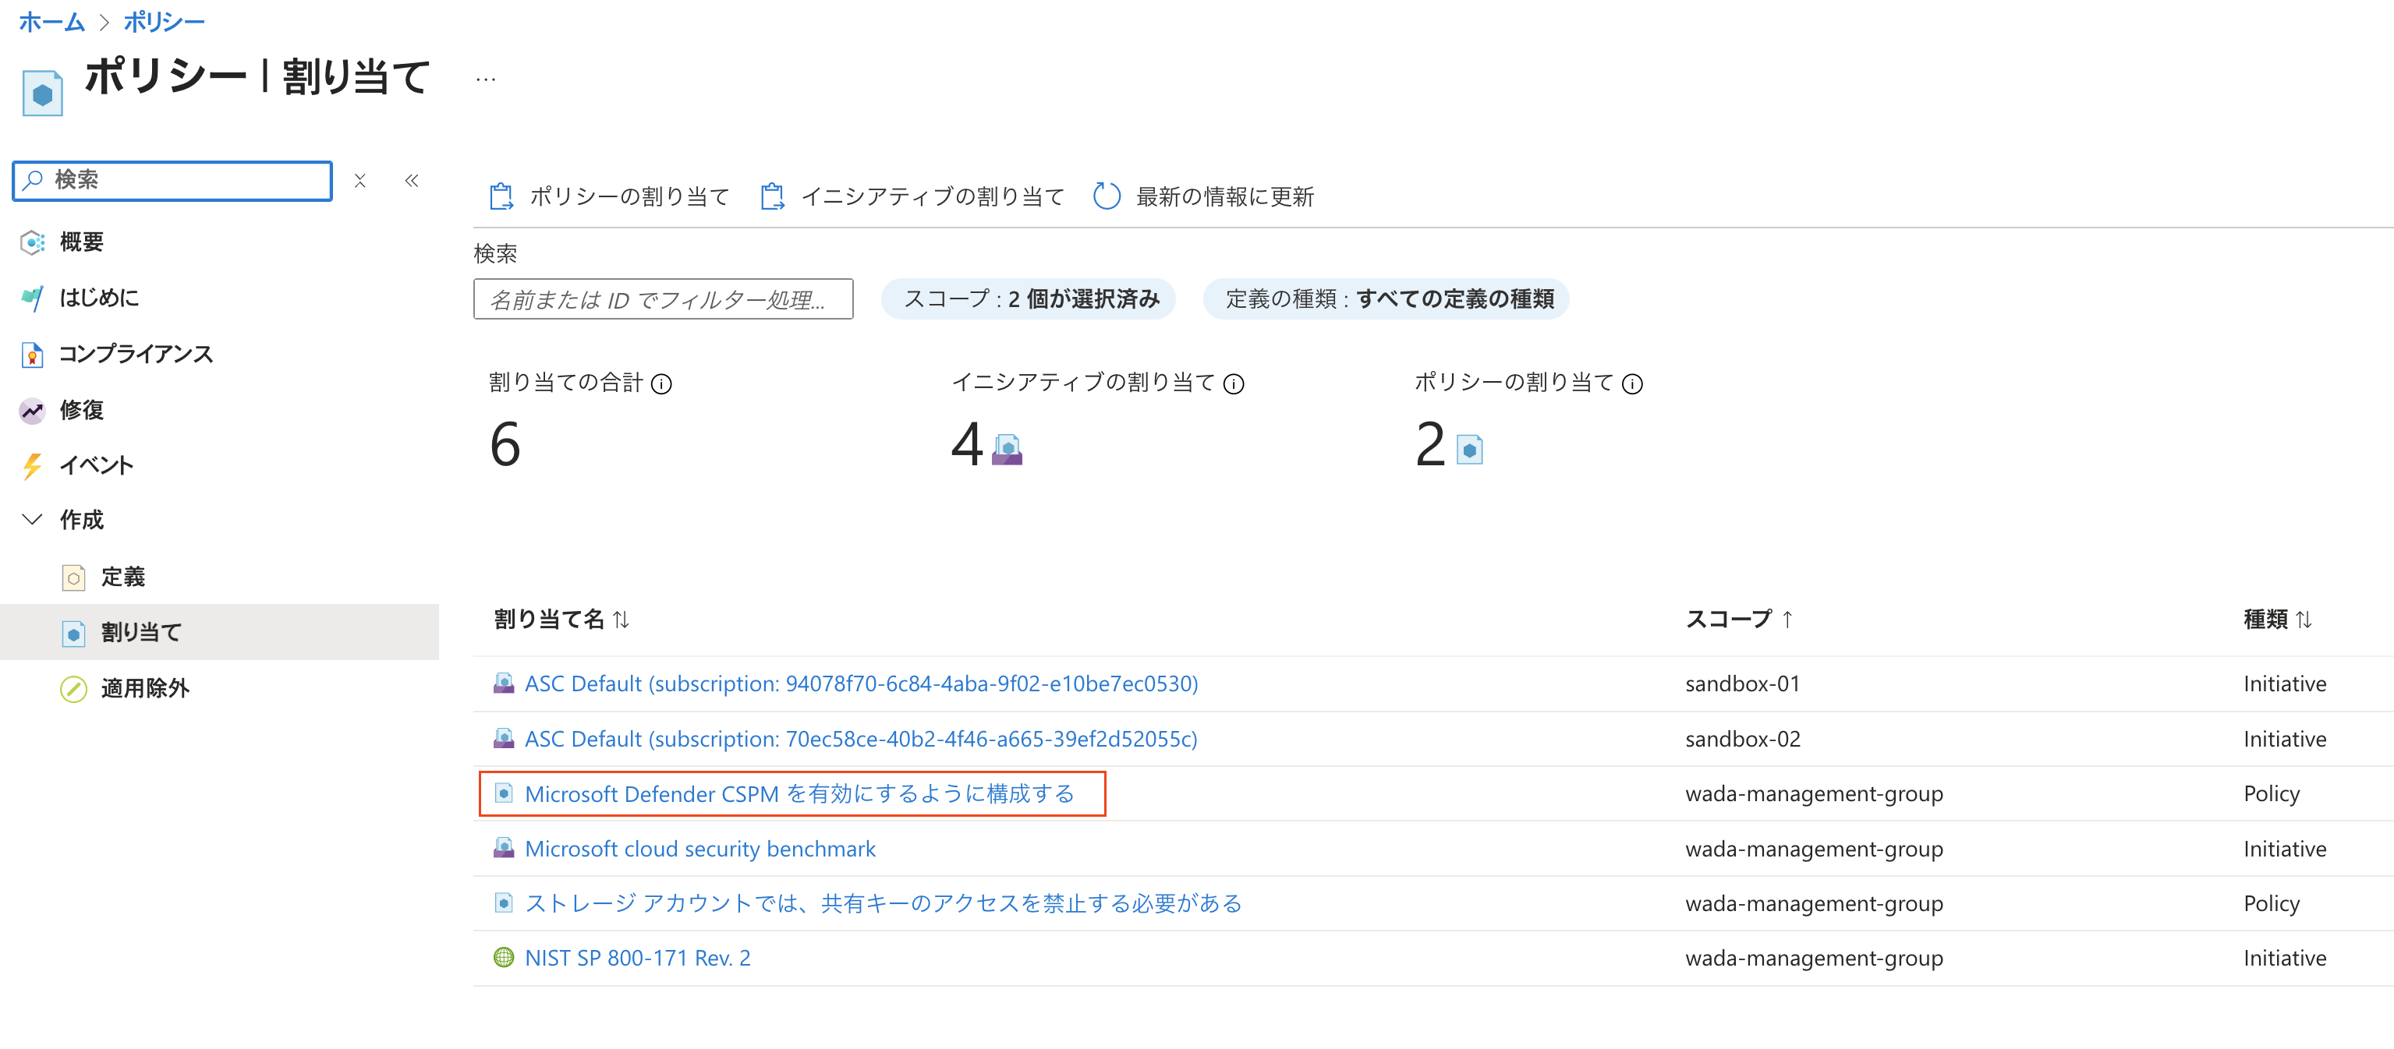Screen dimensions: 2394x1049
Task: Clear the sidebar search with the X icon
Action: coord(360,180)
